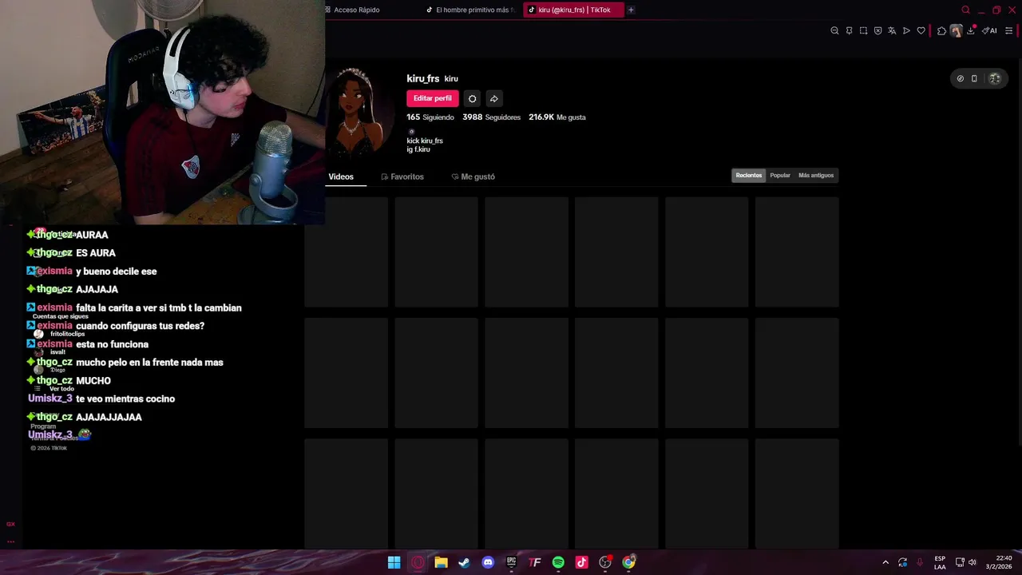The image size is (1022, 575).
Task: Click the heart bookmark icon in toolbar
Action: pyautogui.click(x=921, y=31)
